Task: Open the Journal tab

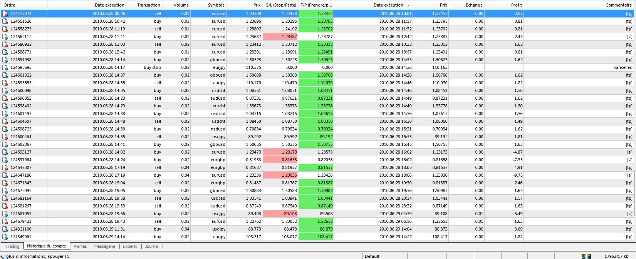Action: (x=152, y=246)
